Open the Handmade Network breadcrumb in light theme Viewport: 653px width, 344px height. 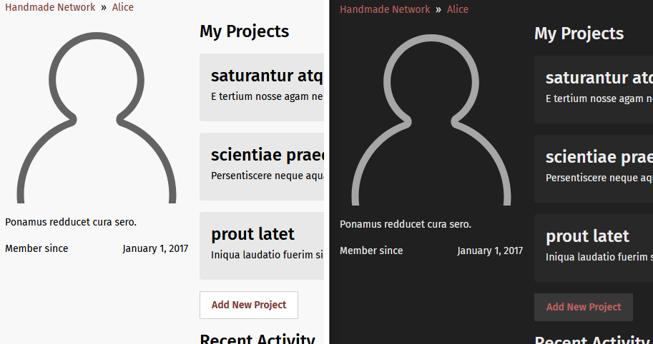pos(50,7)
